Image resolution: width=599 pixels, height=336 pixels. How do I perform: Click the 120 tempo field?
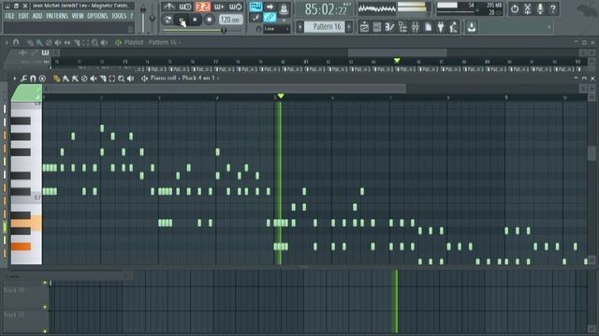(x=230, y=20)
